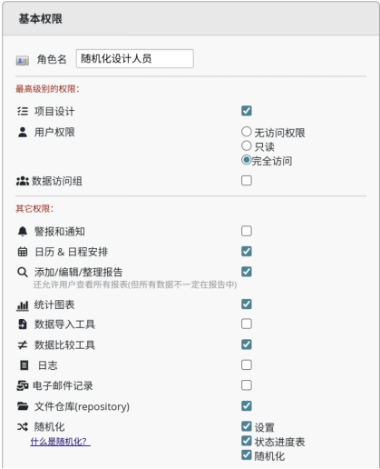Click the bell icon for 警报和通知
380x469 pixels.
coord(23,231)
